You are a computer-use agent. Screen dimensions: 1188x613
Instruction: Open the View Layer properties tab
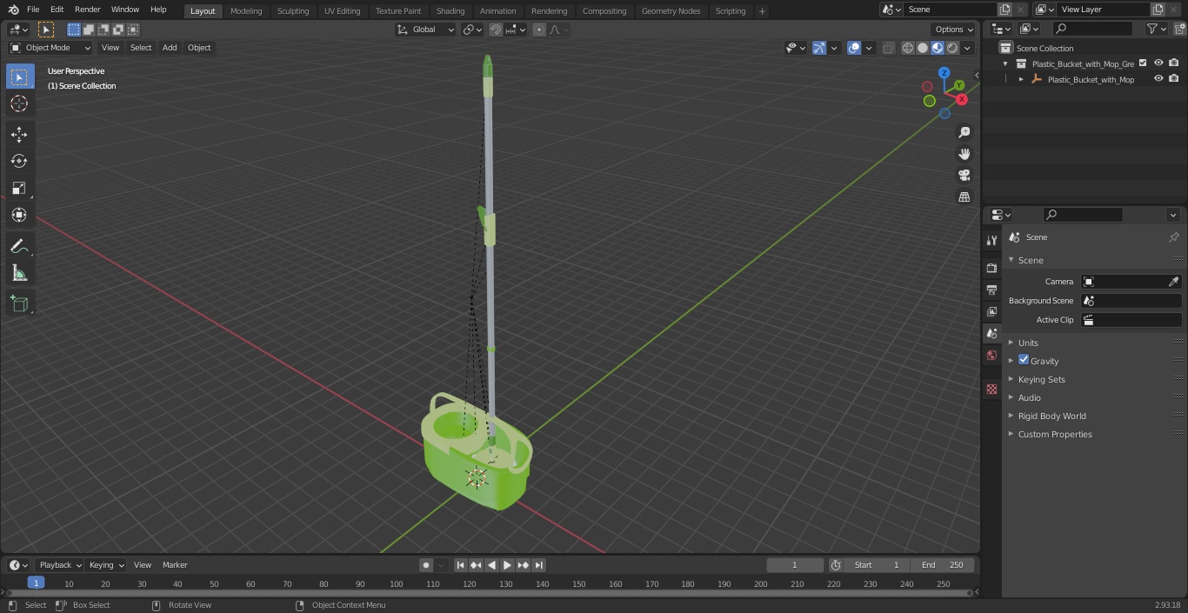pos(991,311)
